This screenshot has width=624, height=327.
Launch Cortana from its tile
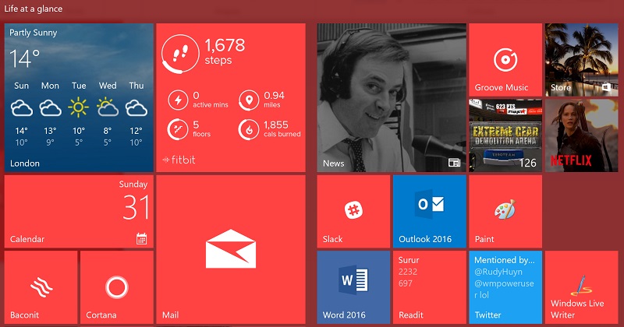click(x=117, y=287)
